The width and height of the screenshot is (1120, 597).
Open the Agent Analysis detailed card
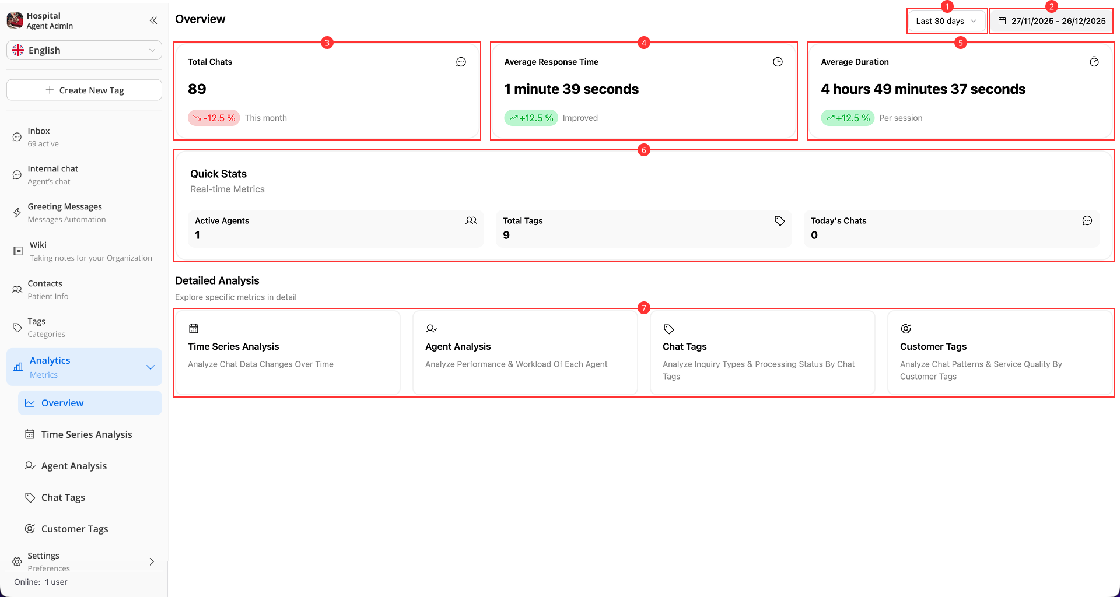524,353
